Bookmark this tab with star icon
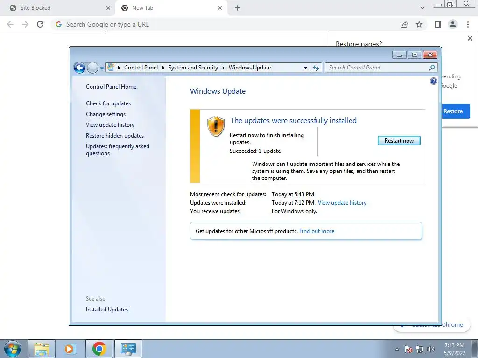Viewport: 478px width, 358px height. click(x=419, y=24)
